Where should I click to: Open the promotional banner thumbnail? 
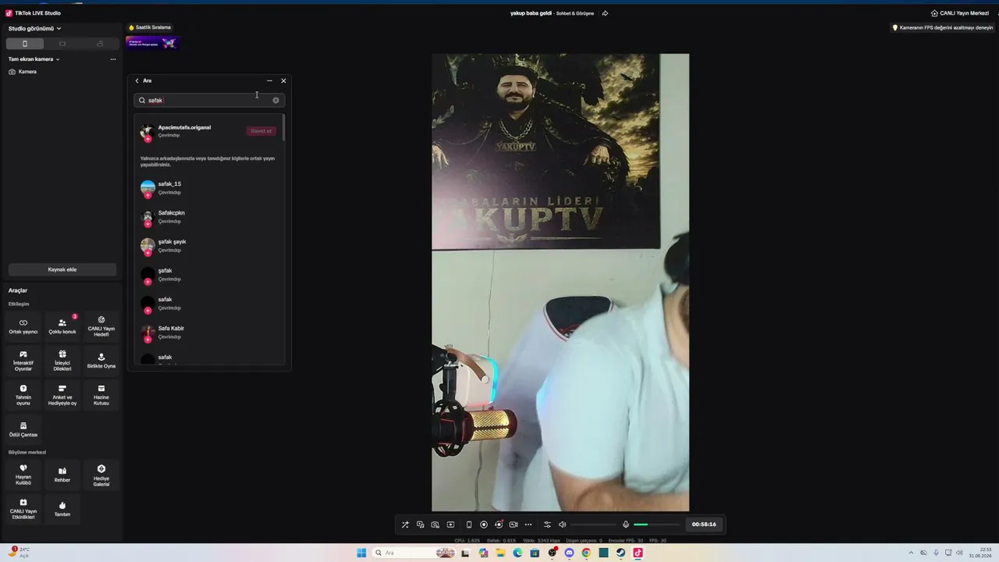click(x=153, y=43)
